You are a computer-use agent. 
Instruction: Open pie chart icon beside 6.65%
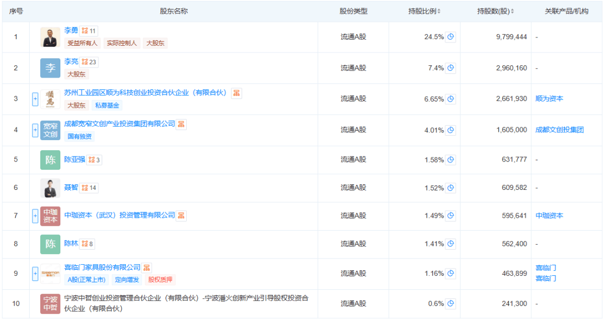click(450, 99)
